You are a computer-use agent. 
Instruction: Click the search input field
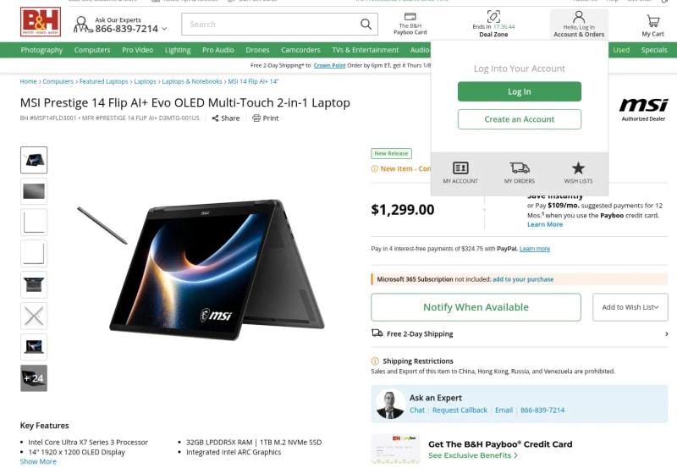pos(271,24)
